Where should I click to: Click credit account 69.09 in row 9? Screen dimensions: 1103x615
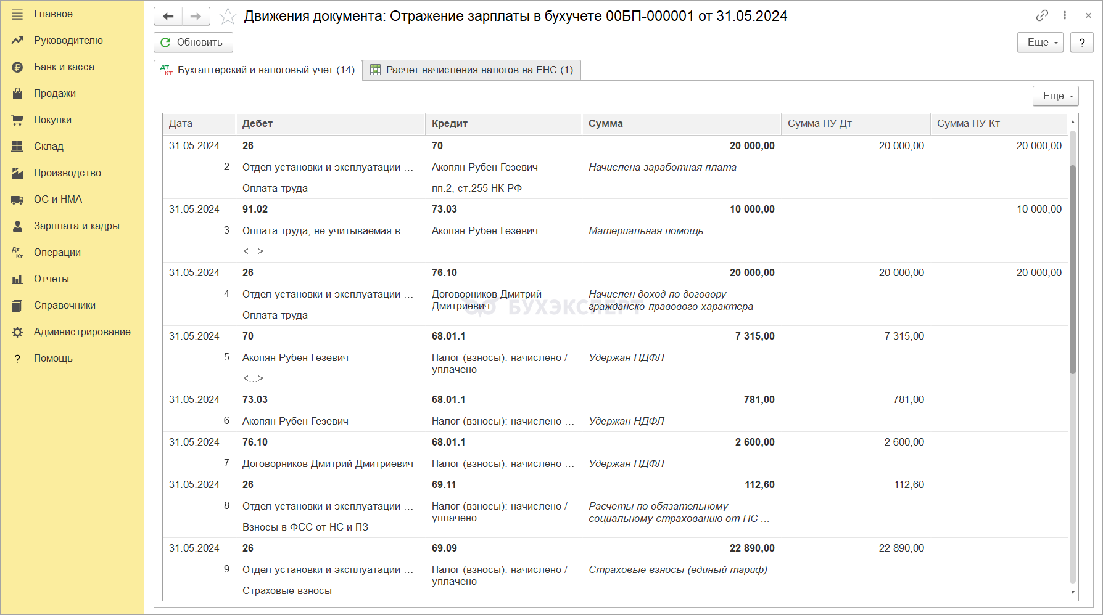point(444,548)
